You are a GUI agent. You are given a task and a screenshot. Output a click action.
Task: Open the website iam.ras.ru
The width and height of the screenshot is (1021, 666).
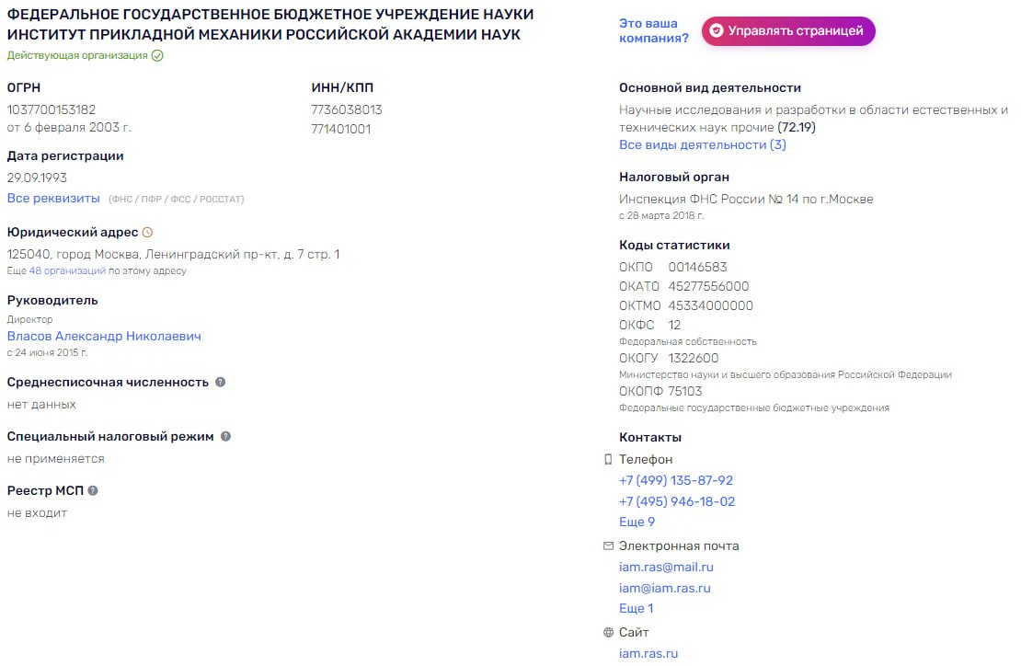click(648, 653)
